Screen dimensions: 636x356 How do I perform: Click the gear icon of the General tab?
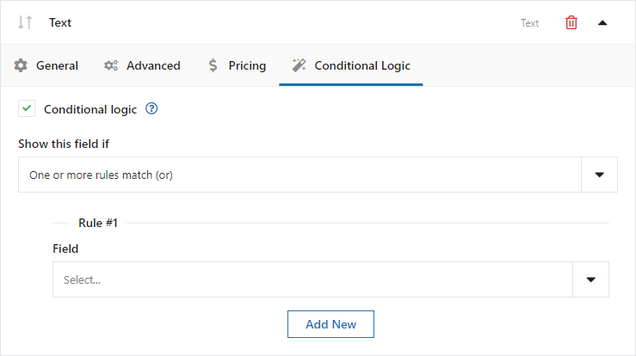[21, 65]
